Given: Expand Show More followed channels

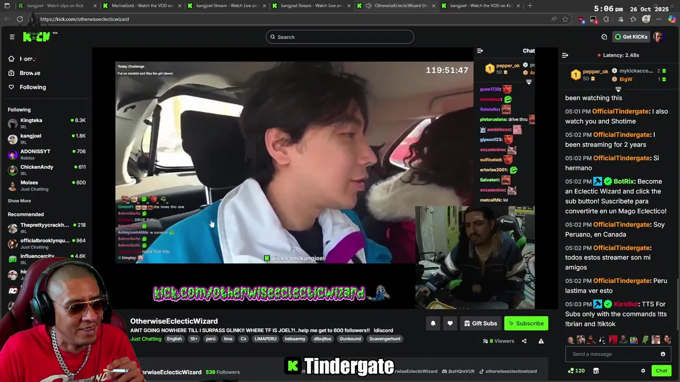Looking at the screenshot, I should point(19,201).
